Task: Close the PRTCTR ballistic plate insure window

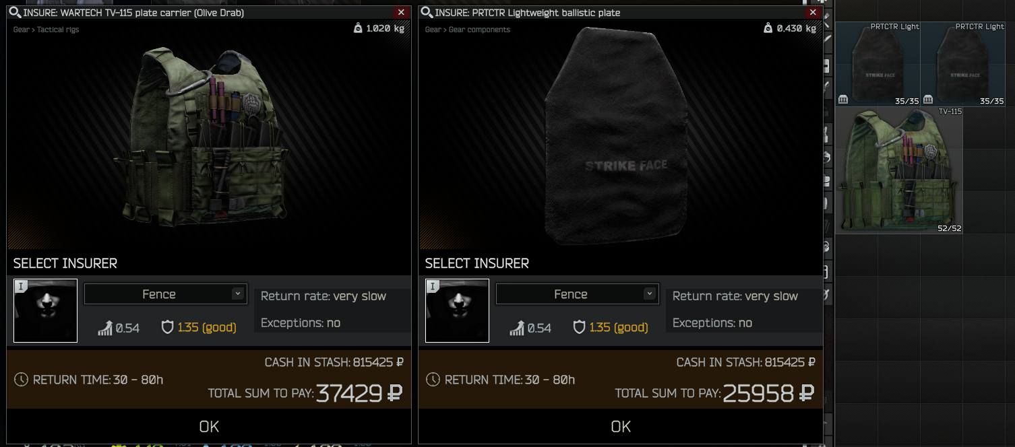Action: coord(813,12)
